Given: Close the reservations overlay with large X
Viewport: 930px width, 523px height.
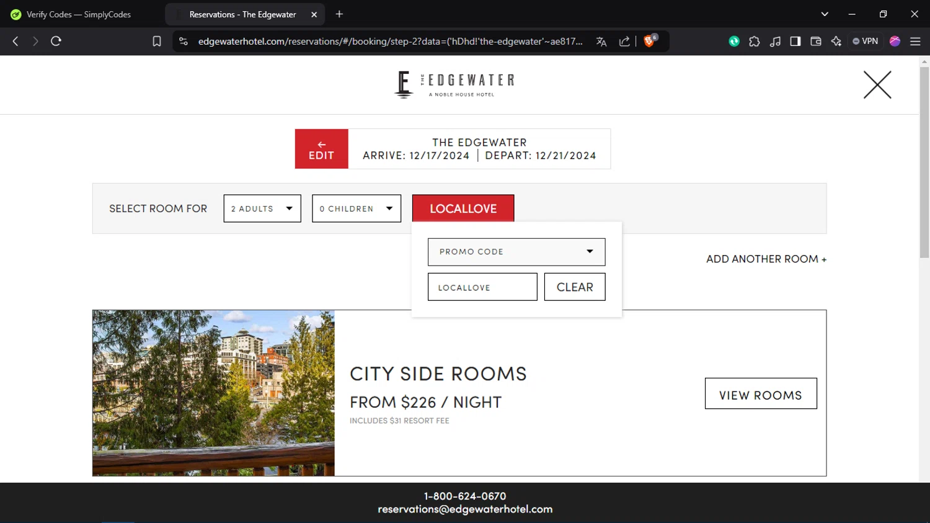Looking at the screenshot, I should (877, 85).
